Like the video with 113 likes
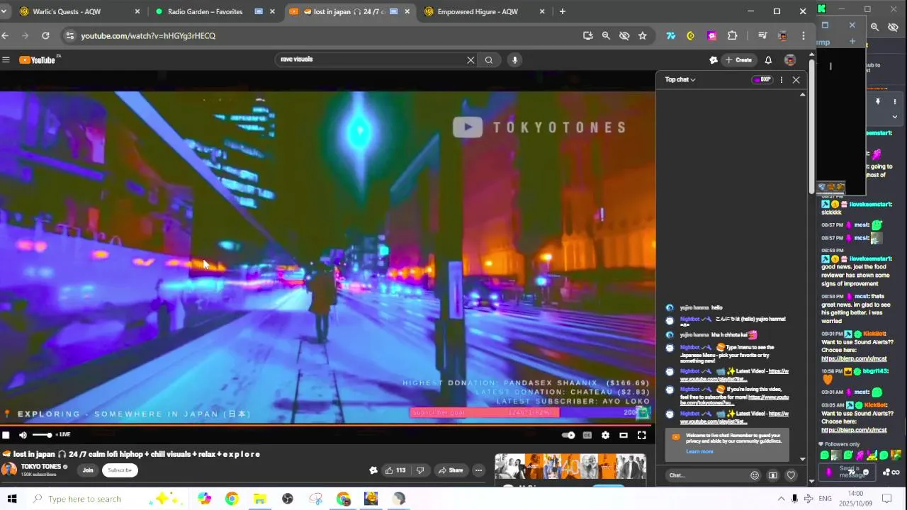 (x=395, y=470)
